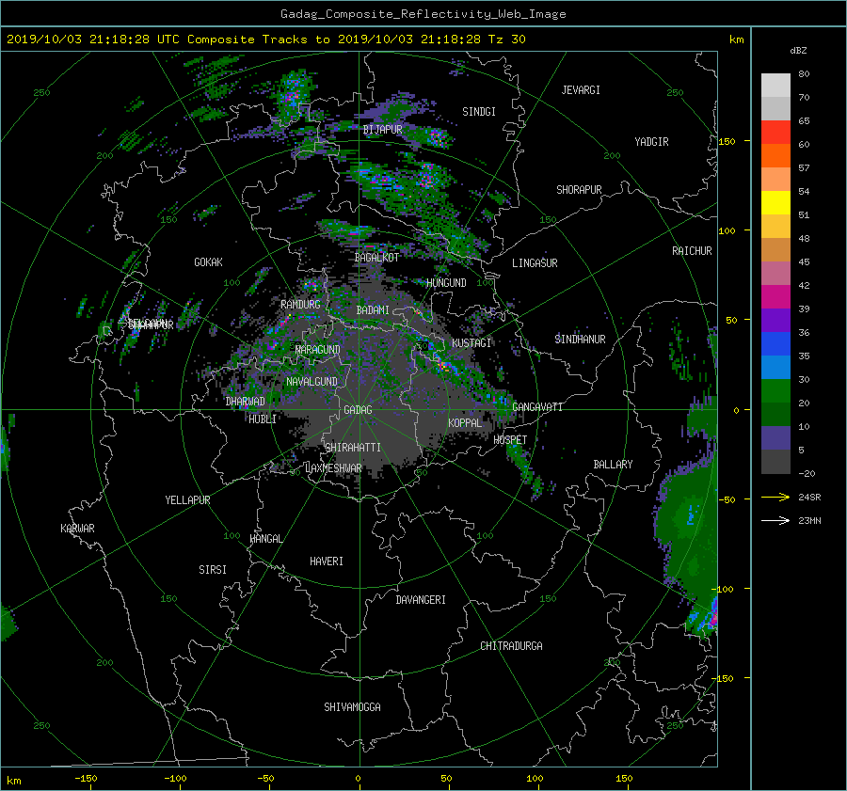
Task: Click the RAMDURG label
Action: coord(300,305)
